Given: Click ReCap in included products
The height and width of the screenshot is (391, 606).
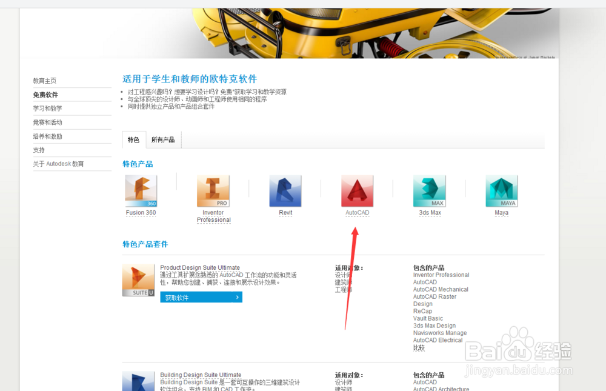Looking at the screenshot, I should (422, 312).
